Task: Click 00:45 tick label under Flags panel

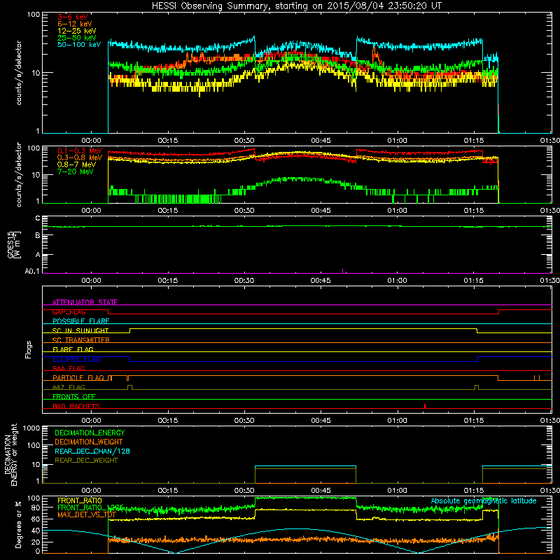Action: point(321,421)
